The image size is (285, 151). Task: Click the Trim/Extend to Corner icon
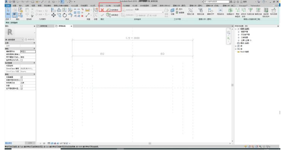tap(70, 15)
